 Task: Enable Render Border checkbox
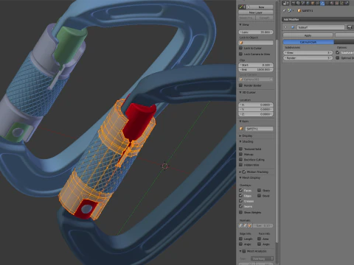pyautogui.click(x=241, y=85)
